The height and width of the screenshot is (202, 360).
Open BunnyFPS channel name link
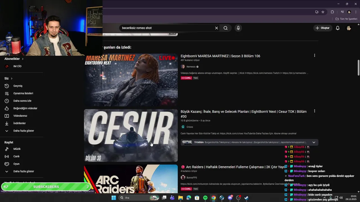(x=192, y=178)
